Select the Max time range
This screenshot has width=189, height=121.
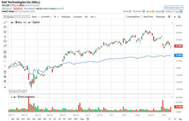click(82, 119)
